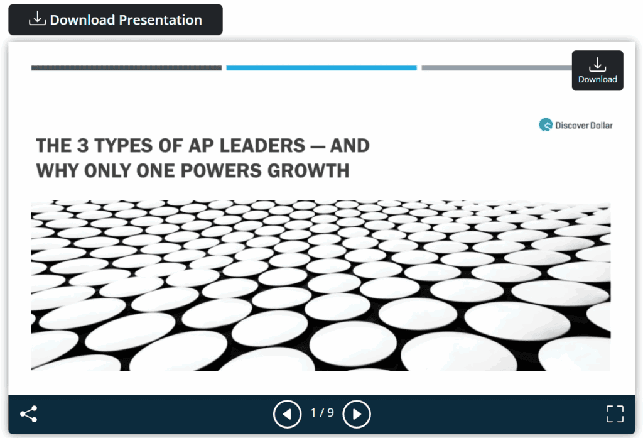Click the download arrow icon beside Download Presentation
This screenshot has width=643, height=438.
(37, 19)
